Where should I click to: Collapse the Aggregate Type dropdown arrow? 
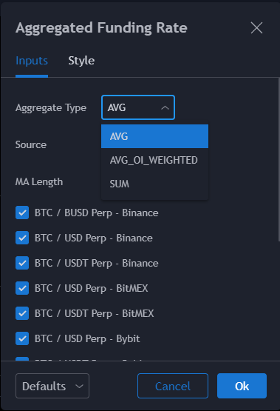tap(165, 107)
